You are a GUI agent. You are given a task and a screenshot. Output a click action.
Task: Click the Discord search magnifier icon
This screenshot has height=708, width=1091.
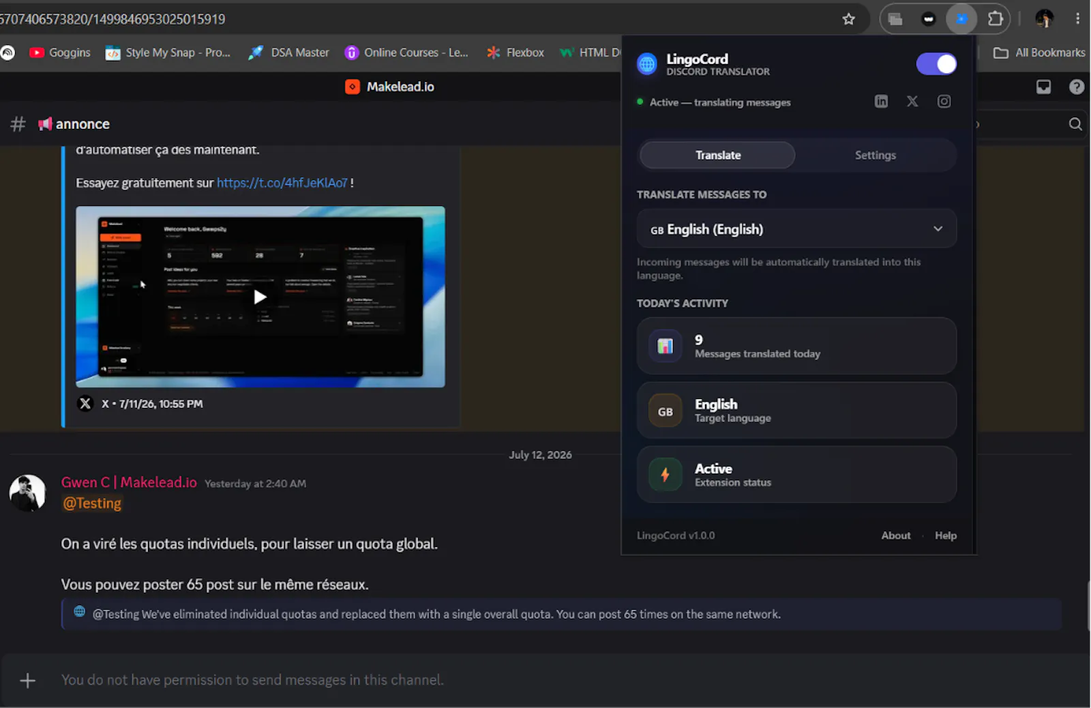click(1075, 124)
